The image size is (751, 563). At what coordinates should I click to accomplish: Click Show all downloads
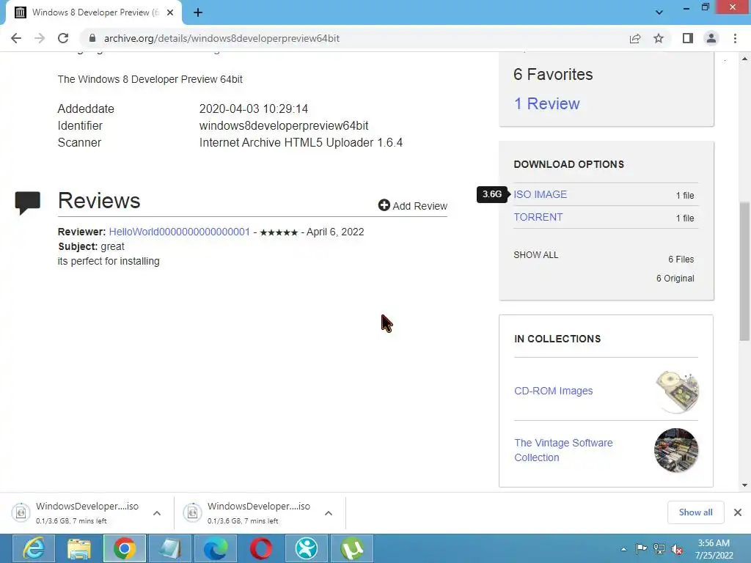click(695, 512)
